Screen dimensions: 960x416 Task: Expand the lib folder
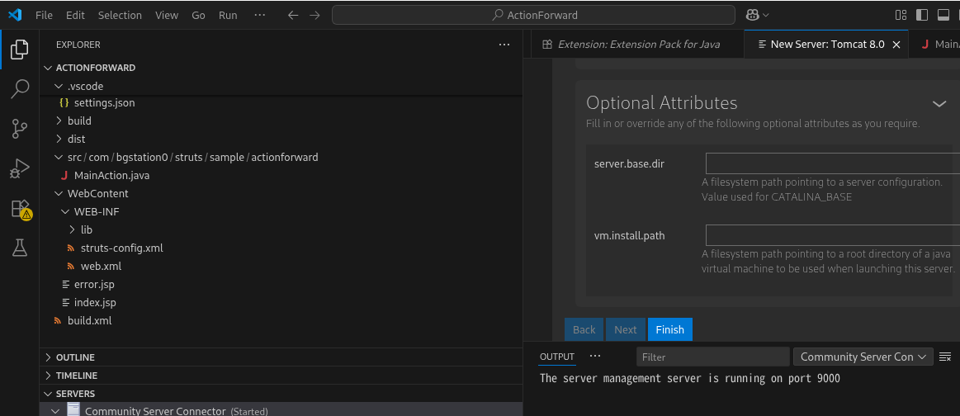(x=72, y=230)
